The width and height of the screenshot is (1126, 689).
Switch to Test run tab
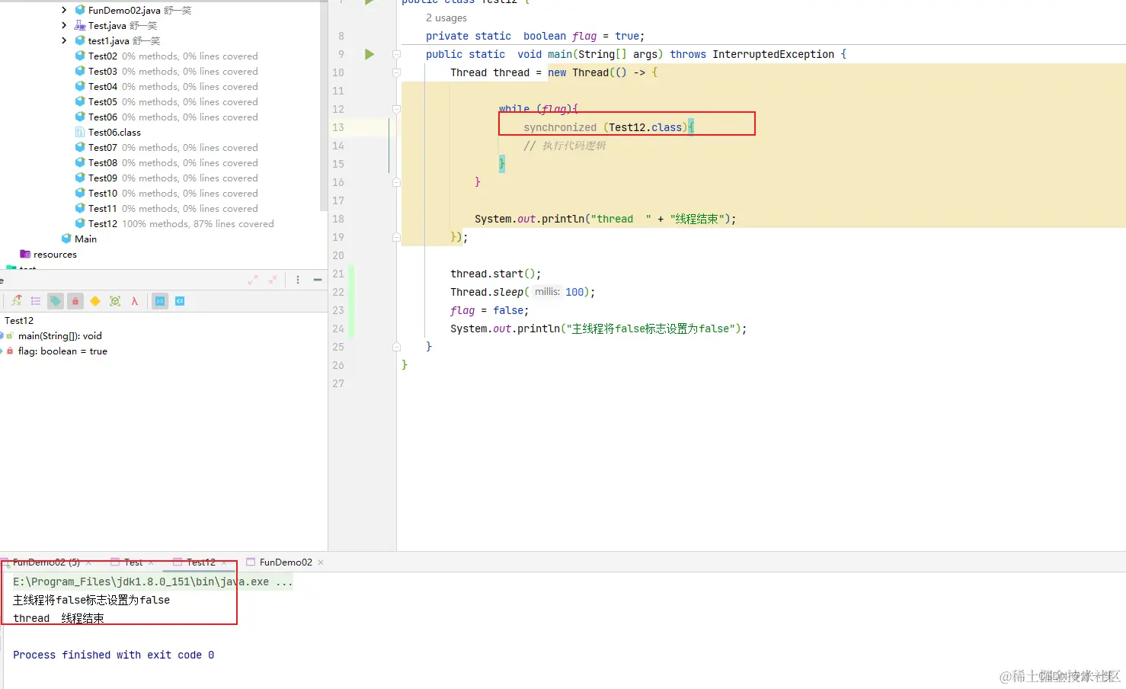click(x=133, y=562)
